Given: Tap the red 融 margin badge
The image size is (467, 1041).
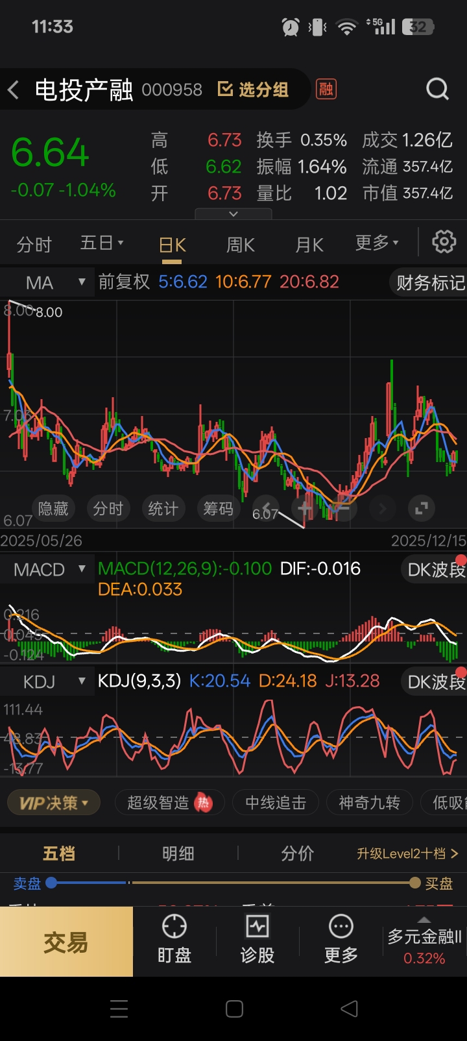Looking at the screenshot, I should coord(326,89).
